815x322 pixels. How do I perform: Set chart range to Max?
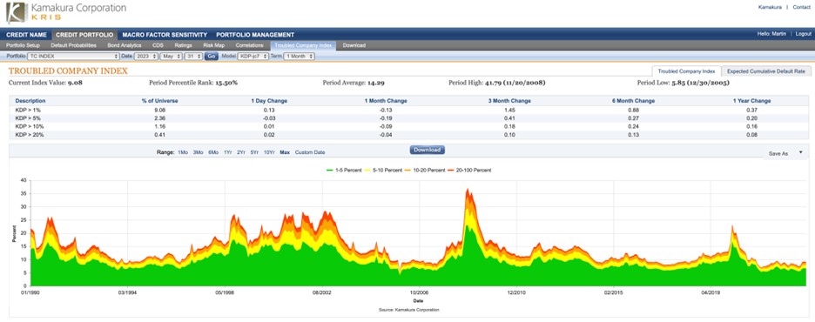point(285,152)
